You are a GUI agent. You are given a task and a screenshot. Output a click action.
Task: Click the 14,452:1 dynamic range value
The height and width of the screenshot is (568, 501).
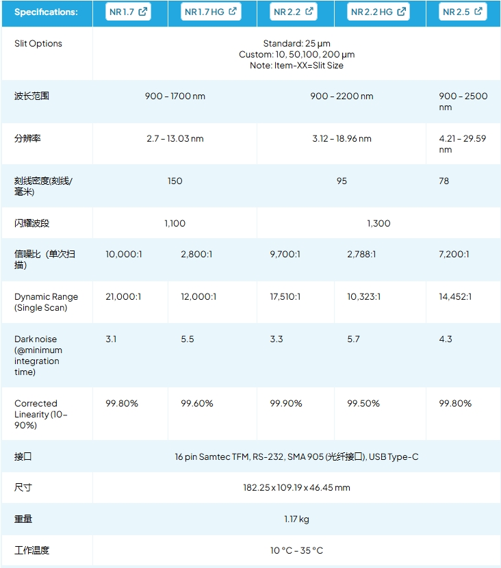click(455, 297)
